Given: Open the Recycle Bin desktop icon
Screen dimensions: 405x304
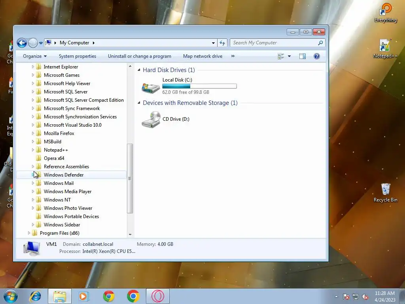Looking at the screenshot, I should tap(385, 193).
